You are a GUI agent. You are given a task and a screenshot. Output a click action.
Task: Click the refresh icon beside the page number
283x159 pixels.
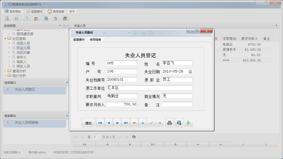(x=134, y=137)
